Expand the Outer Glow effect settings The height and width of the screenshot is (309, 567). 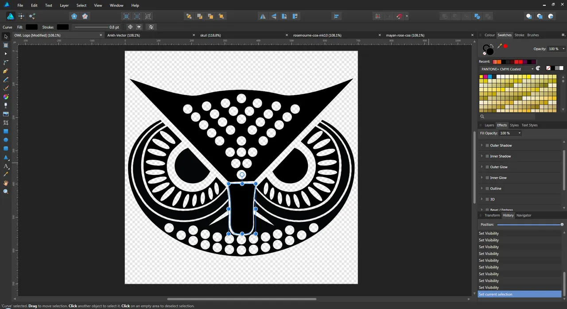482,167
